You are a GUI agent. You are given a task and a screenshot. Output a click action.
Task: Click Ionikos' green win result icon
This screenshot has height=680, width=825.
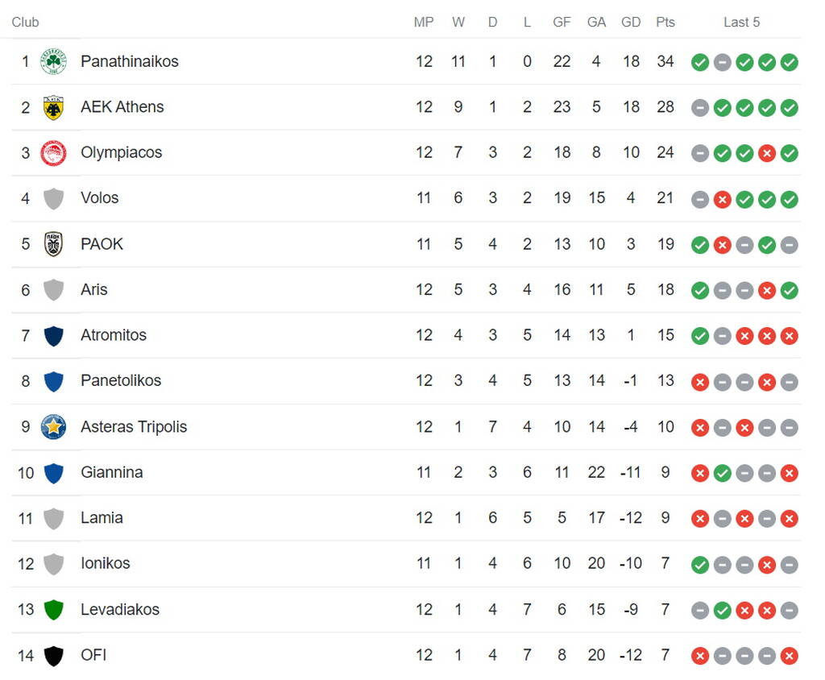tap(700, 565)
